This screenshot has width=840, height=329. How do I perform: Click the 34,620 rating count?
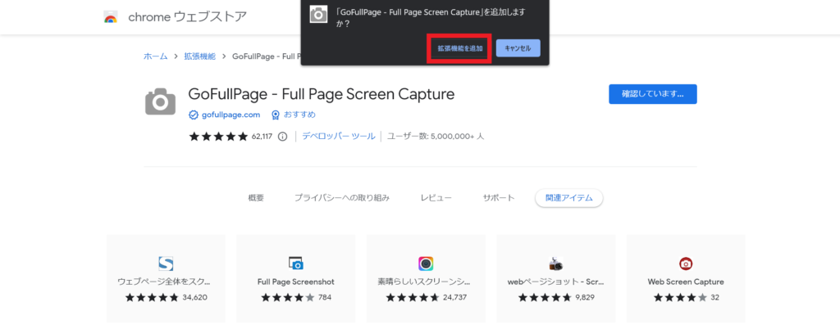coord(195,297)
